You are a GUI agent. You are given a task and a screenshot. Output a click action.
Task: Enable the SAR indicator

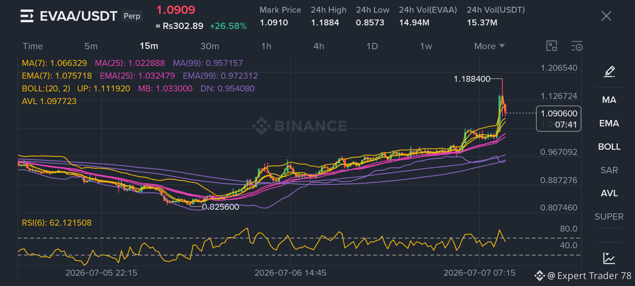pos(609,170)
